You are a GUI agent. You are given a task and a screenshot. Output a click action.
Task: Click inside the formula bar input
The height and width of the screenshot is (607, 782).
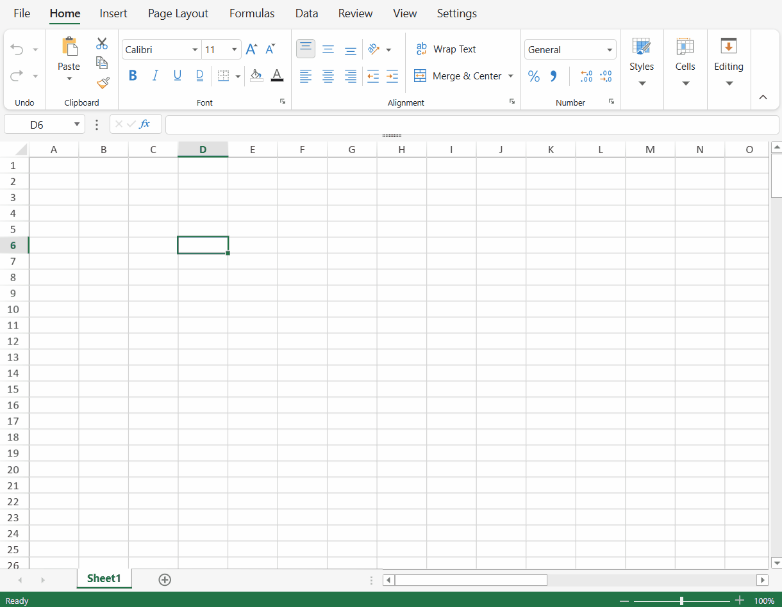point(471,125)
